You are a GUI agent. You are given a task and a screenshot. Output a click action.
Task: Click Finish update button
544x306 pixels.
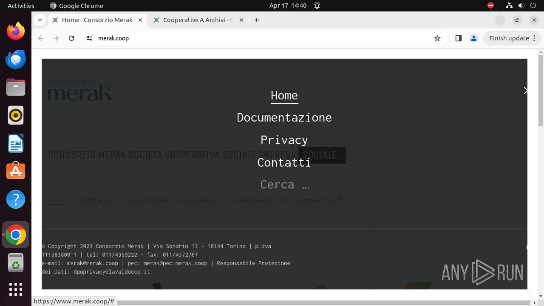coord(512,38)
